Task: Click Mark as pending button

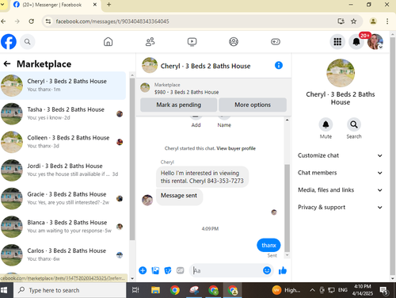Action: tap(178, 105)
